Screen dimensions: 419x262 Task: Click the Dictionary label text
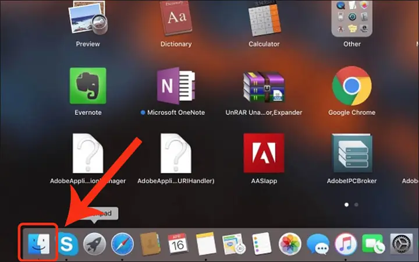[176, 44]
